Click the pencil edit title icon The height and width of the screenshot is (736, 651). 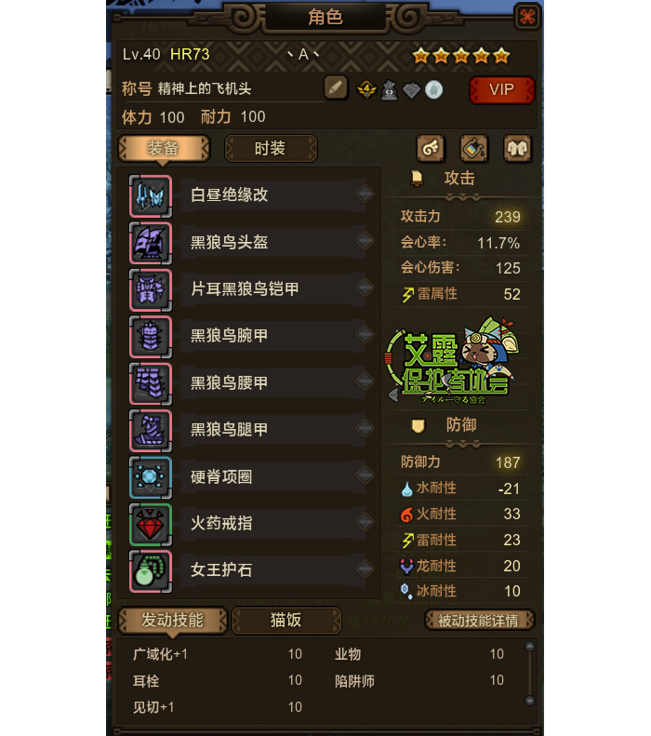[x=336, y=87]
